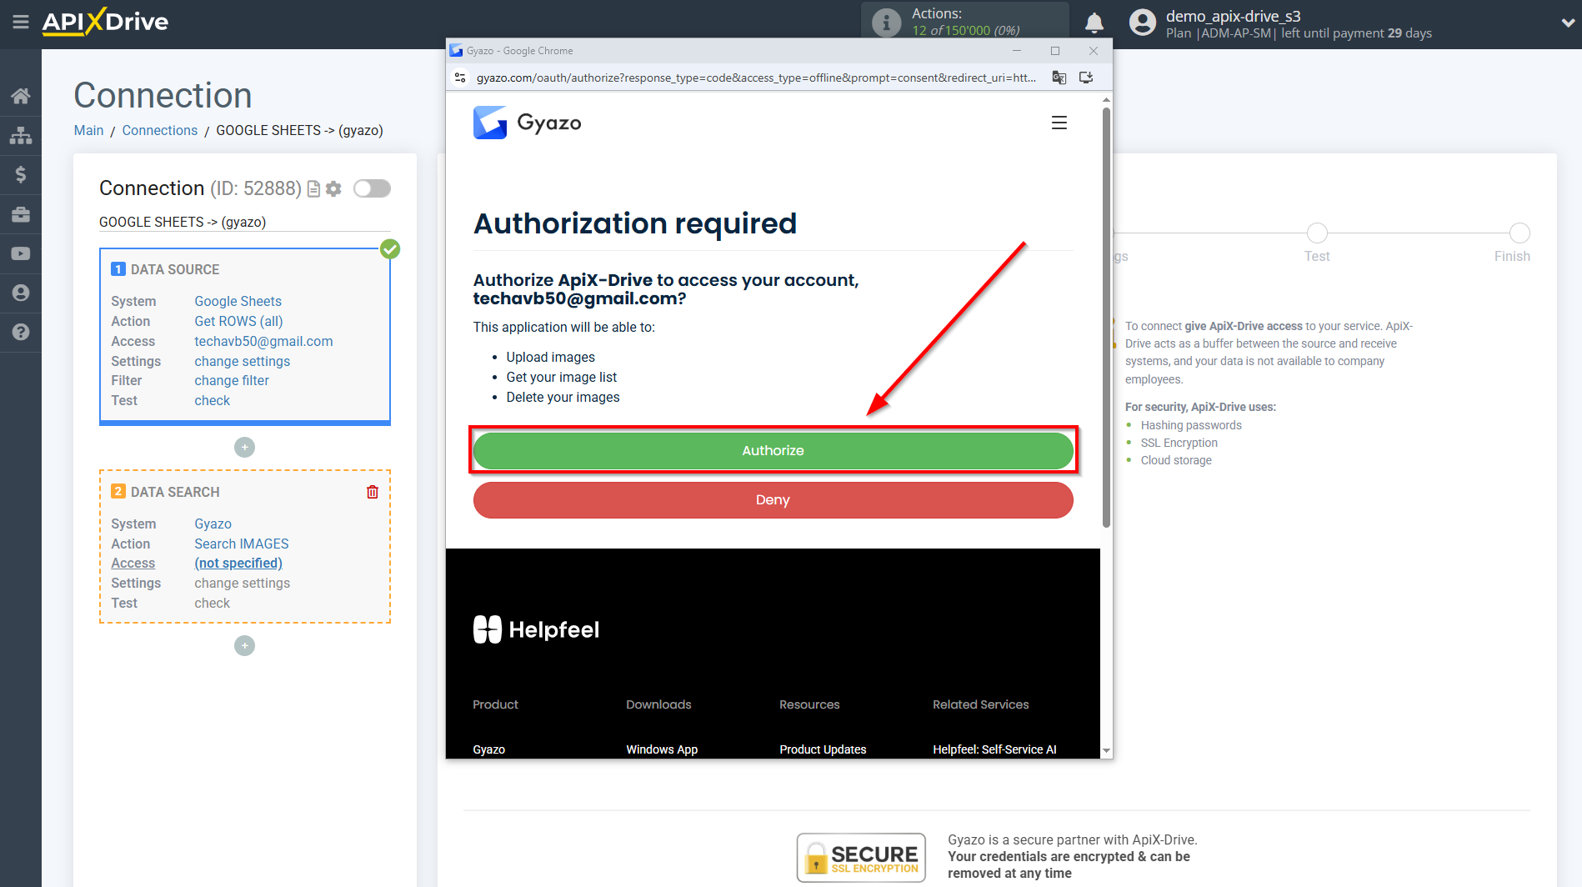This screenshot has height=887, width=1582.
Task: Open the notifications bell
Action: click(1094, 23)
